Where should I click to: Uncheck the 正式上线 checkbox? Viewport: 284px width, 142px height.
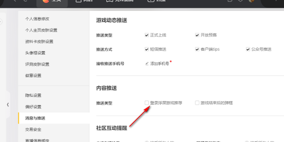(147, 35)
